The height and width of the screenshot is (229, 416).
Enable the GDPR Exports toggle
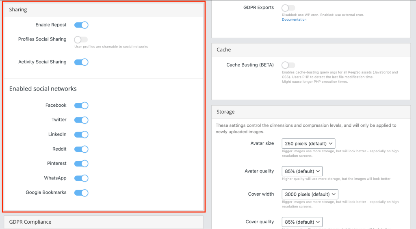[288, 8]
